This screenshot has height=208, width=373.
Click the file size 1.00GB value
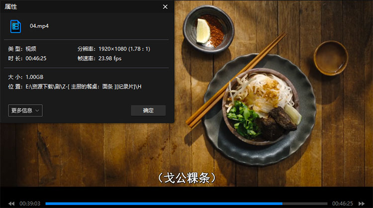pyautogui.click(x=34, y=77)
